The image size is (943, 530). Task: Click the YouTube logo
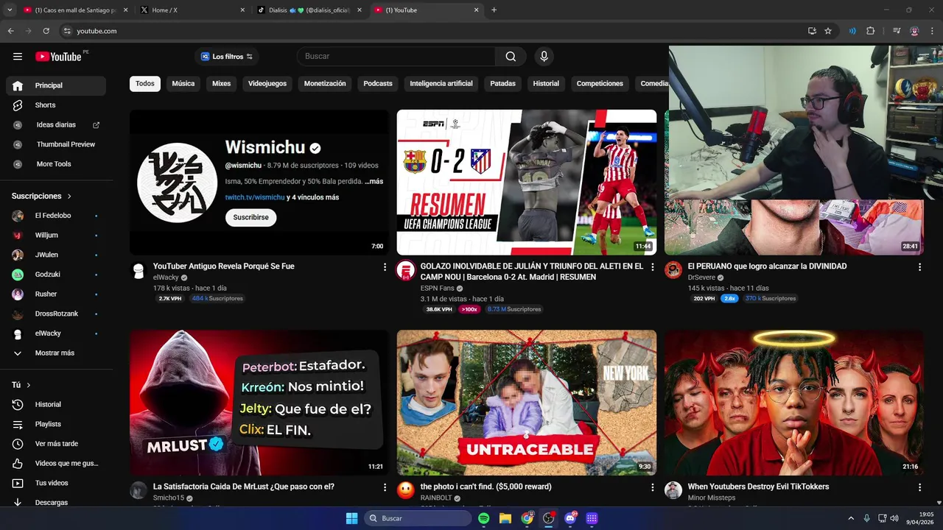[x=58, y=57]
